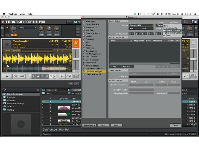The width and height of the screenshot is (199, 149).
Task: Toggle the MASTER button on deck A
Action: point(17,51)
